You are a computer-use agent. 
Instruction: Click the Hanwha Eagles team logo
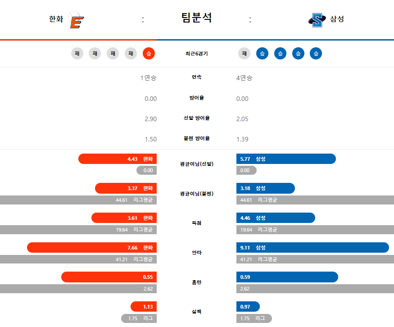point(76,20)
